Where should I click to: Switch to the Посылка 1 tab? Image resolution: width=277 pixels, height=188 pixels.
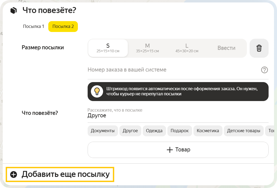[33, 26]
